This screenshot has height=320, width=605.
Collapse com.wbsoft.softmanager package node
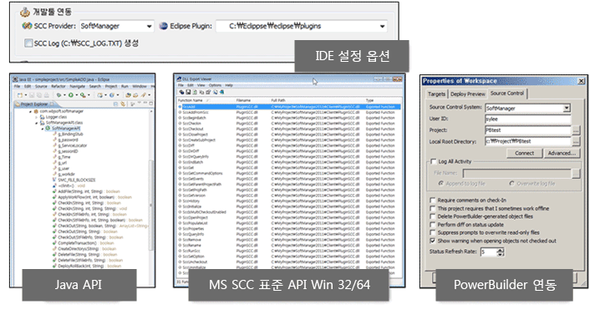click(x=30, y=111)
